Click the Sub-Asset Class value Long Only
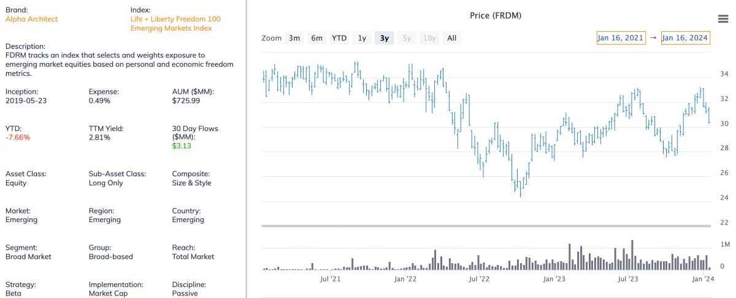The height and width of the screenshot is (298, 736). point(105,183)
